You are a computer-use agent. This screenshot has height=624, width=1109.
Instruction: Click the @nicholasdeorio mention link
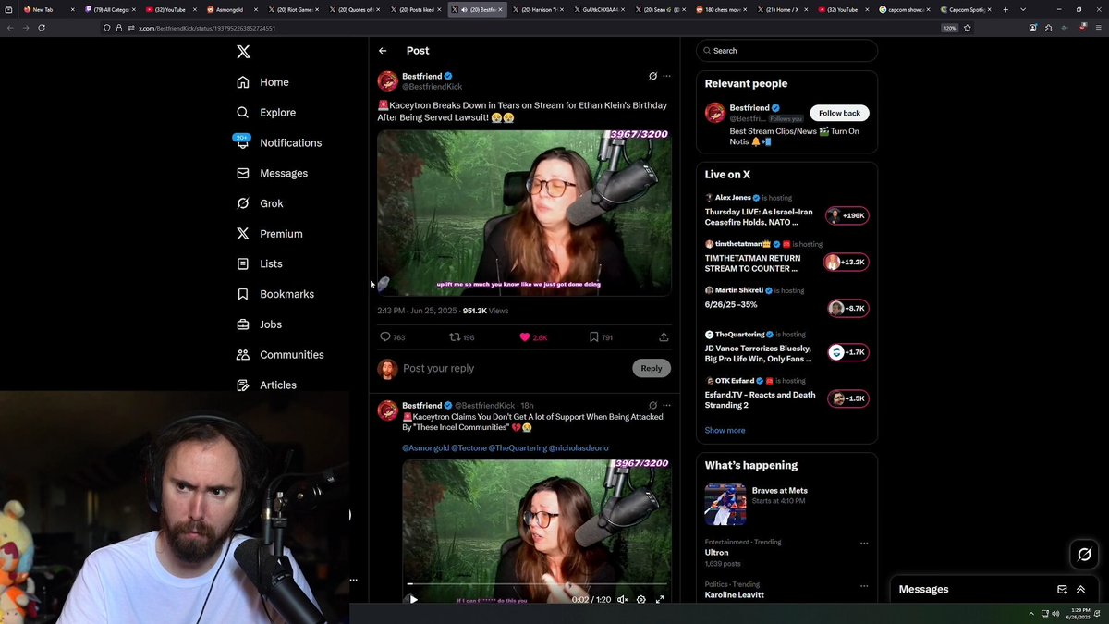point(579,448)
